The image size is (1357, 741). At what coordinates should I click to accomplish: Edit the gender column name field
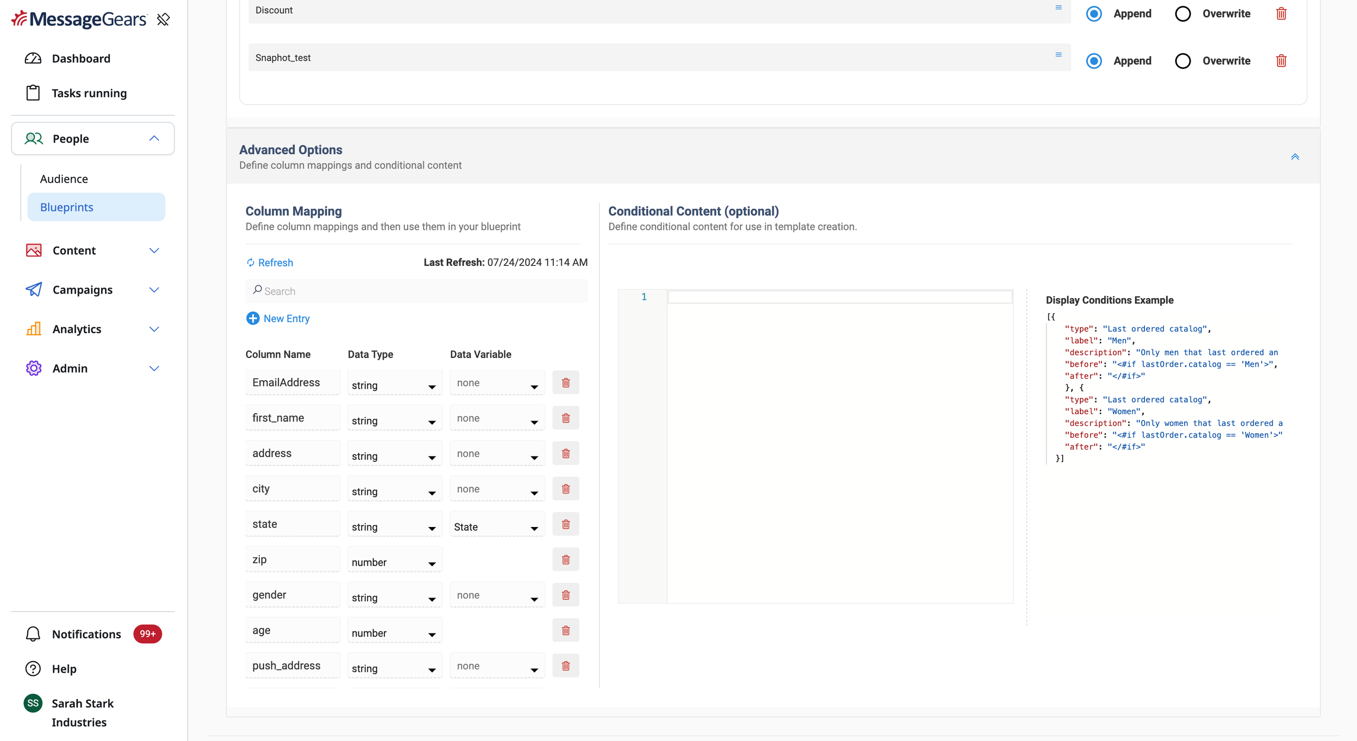(293, 595)
